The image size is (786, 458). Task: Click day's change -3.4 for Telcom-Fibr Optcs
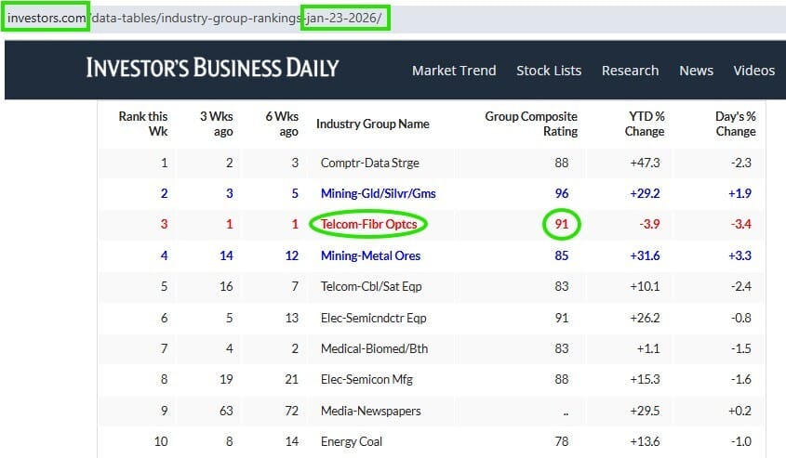[x=740, y=224]
